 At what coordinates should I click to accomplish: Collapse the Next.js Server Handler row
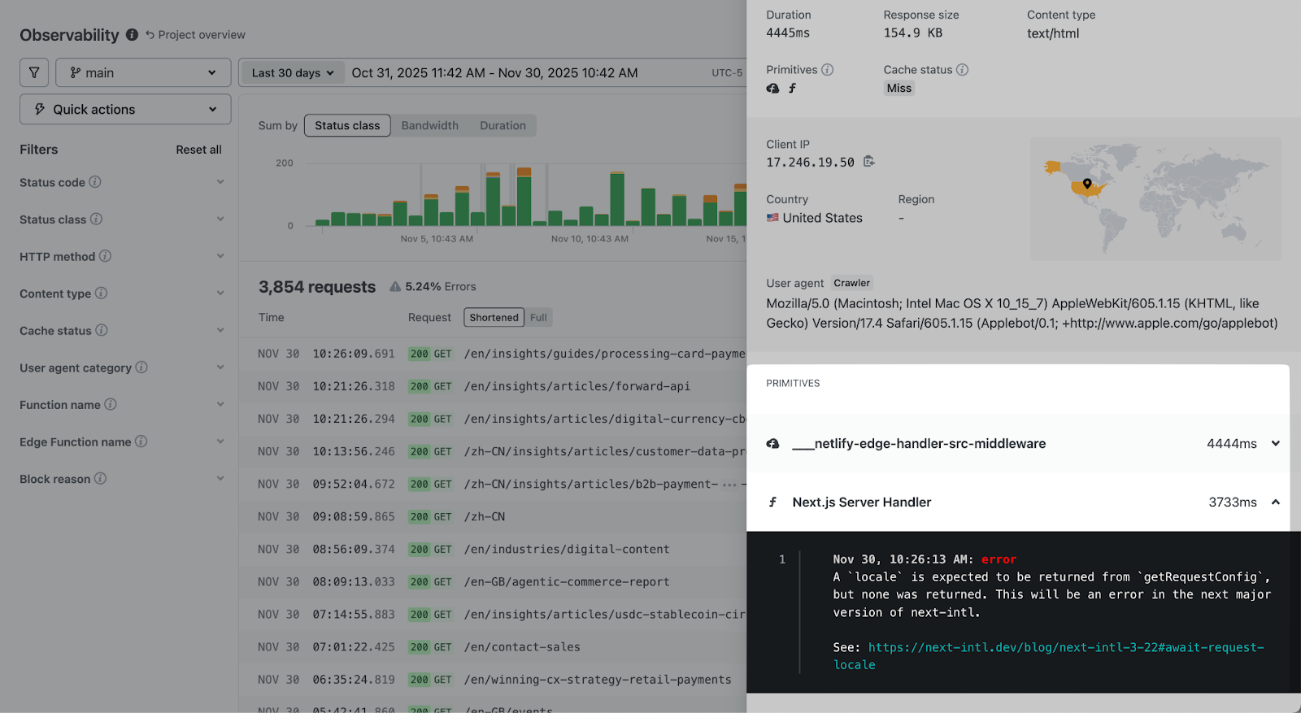[1276, 502]
